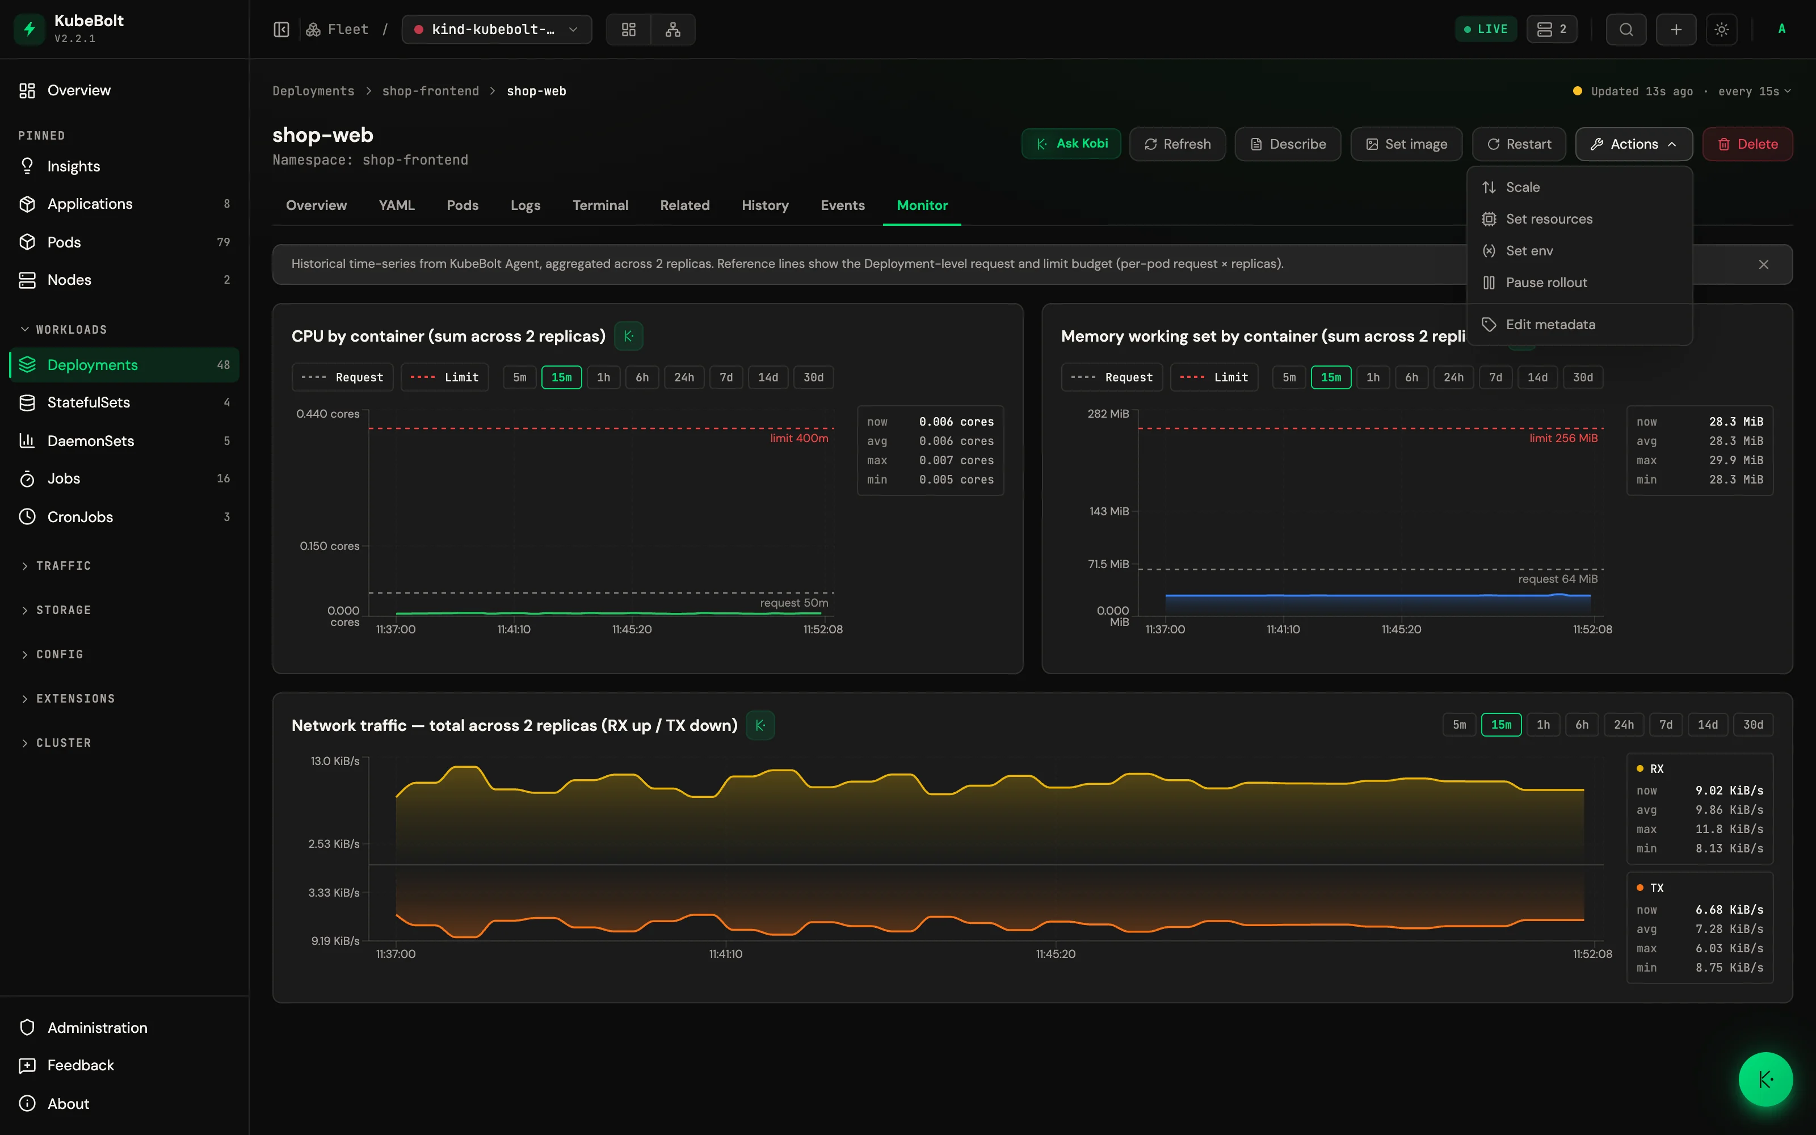Open the grid view icon in top bar
1816x1135 pixels.
629,30
